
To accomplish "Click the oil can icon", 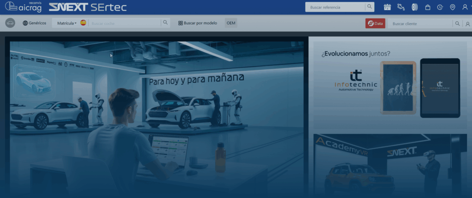I will tap(401, 7).
